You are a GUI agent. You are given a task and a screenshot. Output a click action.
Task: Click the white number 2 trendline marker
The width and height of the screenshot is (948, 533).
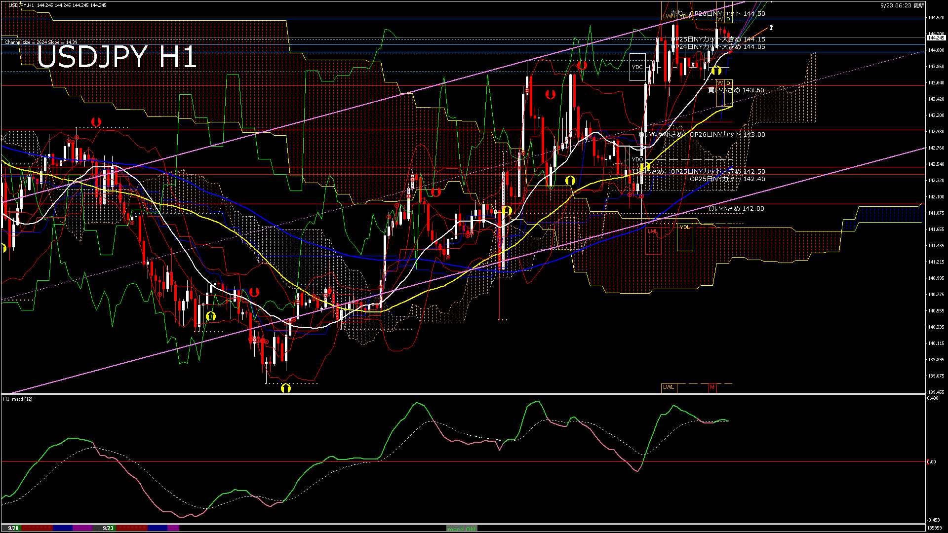[771, 28]
